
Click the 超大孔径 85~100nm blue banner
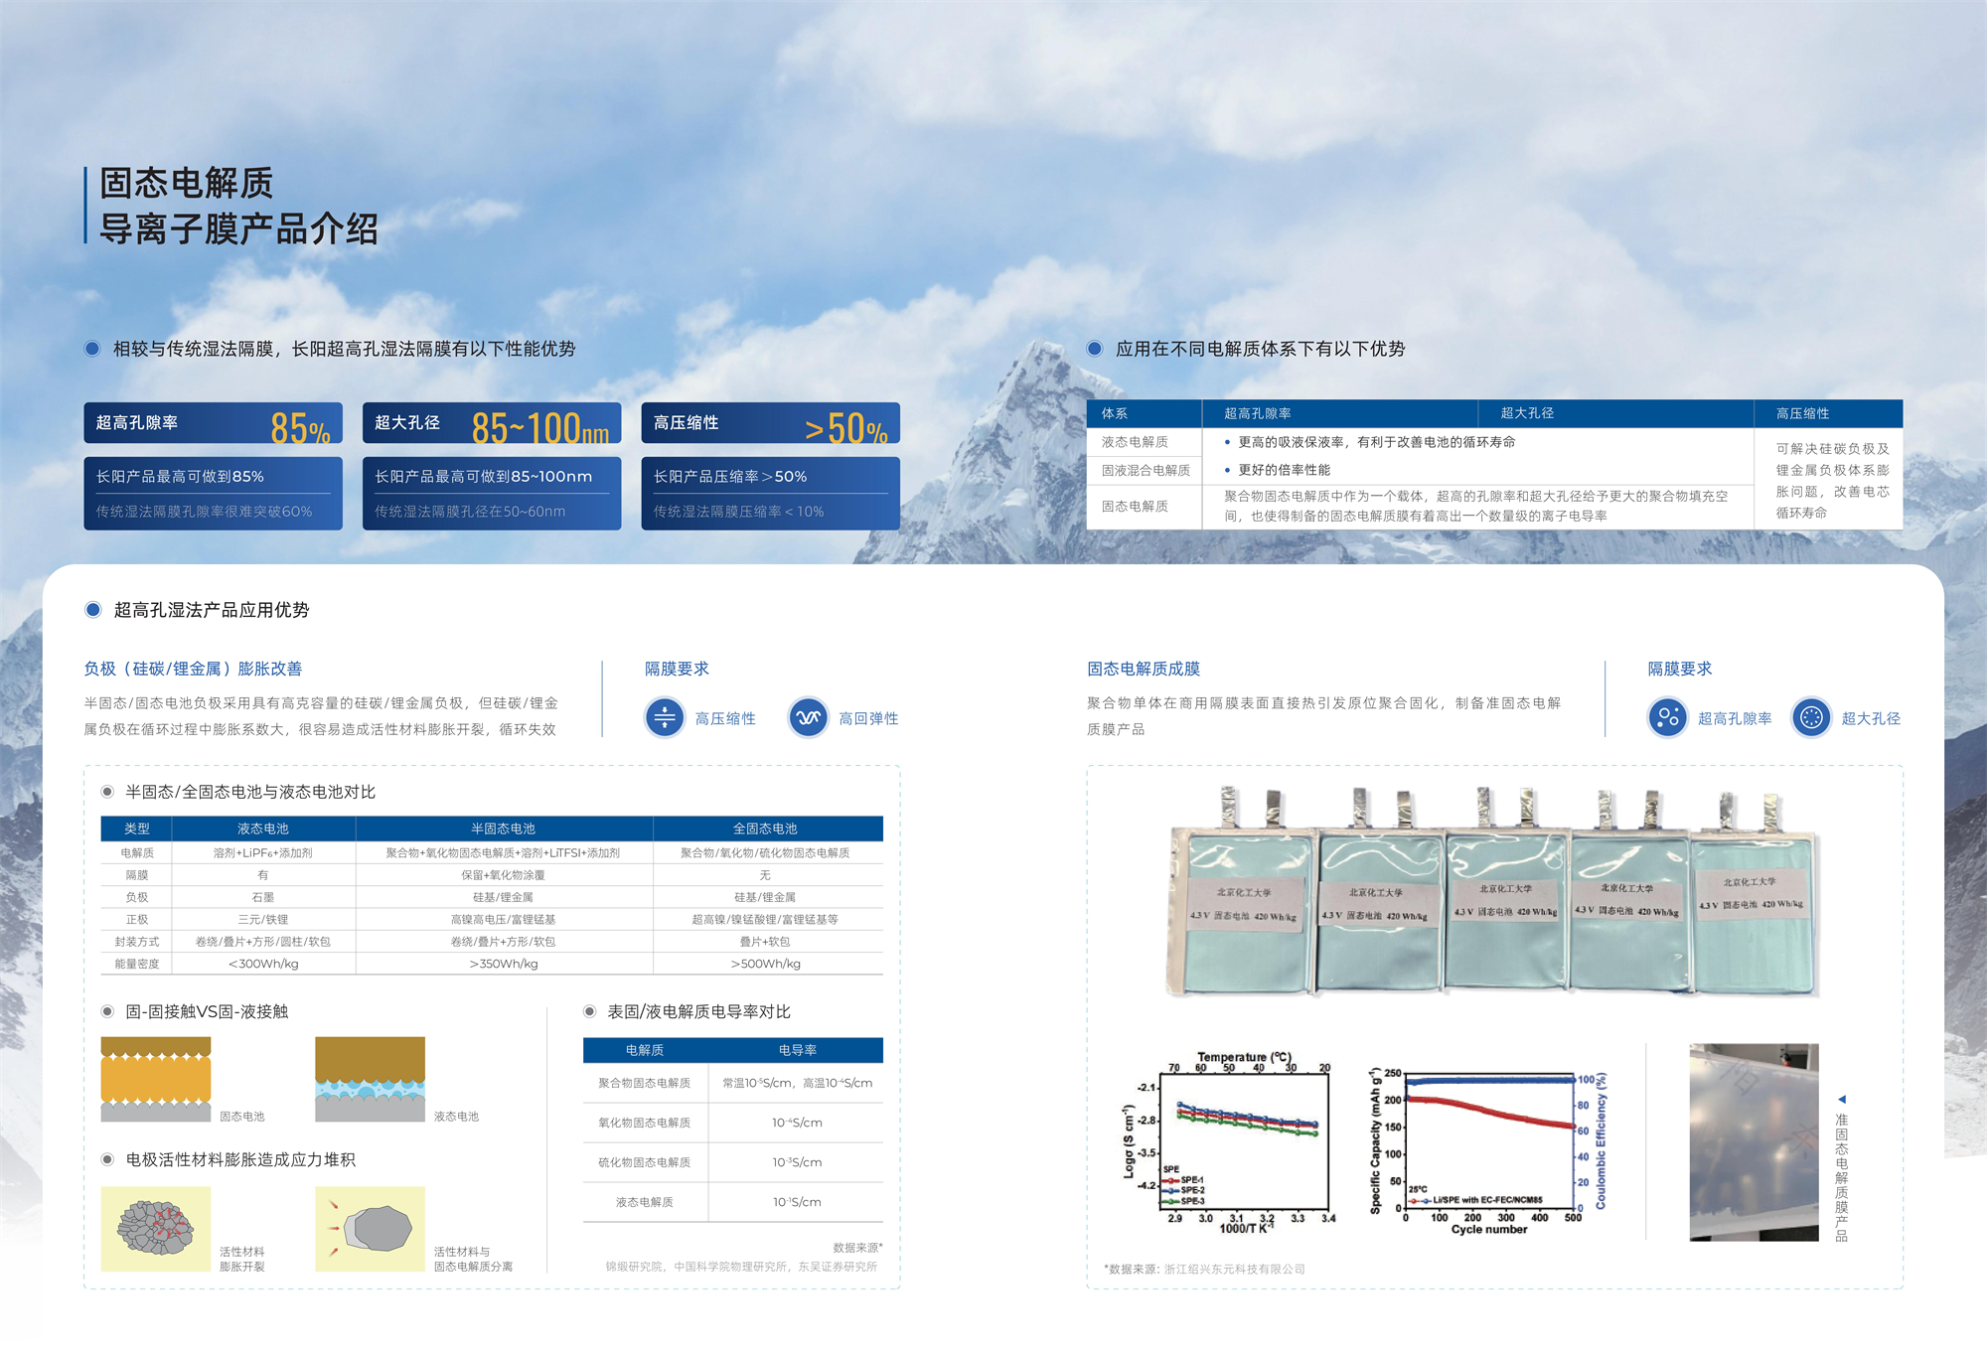pos(492,424)
